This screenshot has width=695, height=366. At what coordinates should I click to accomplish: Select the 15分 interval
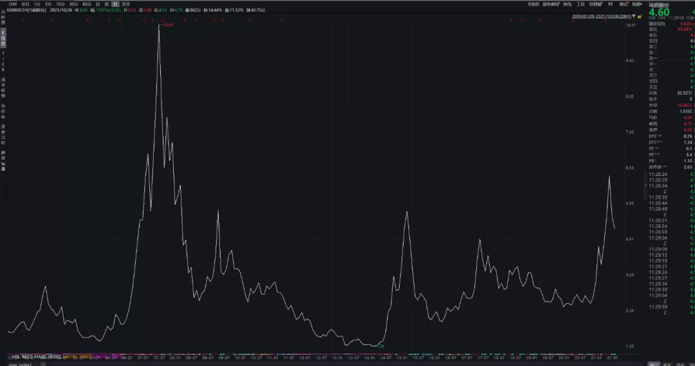(x=60, y=4)
